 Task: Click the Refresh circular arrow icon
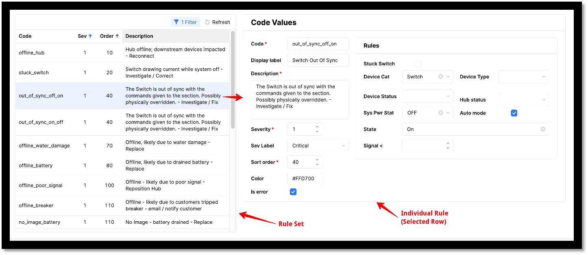[x=207, y=22]
